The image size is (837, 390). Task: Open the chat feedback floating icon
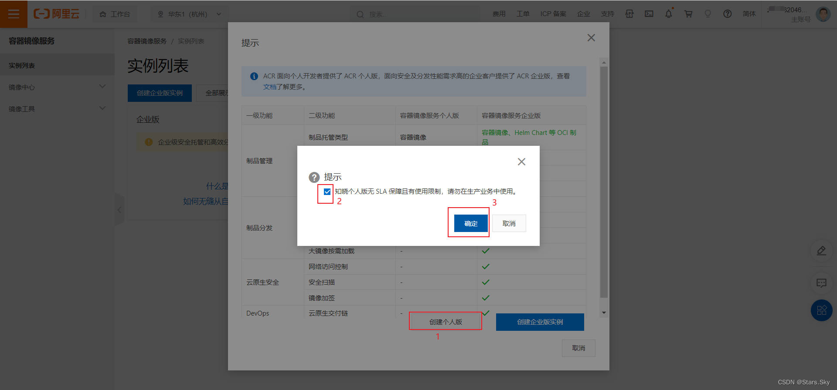[x=821, y=284]
